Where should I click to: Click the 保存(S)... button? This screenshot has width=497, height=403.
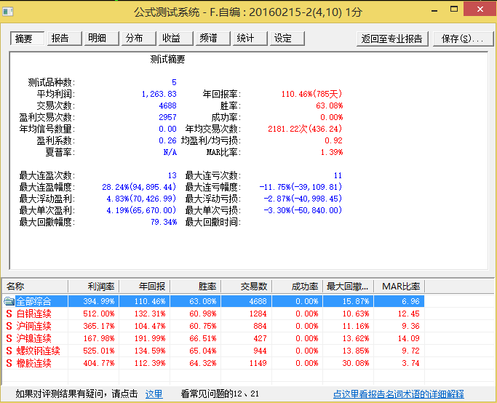tap(463, 39)
